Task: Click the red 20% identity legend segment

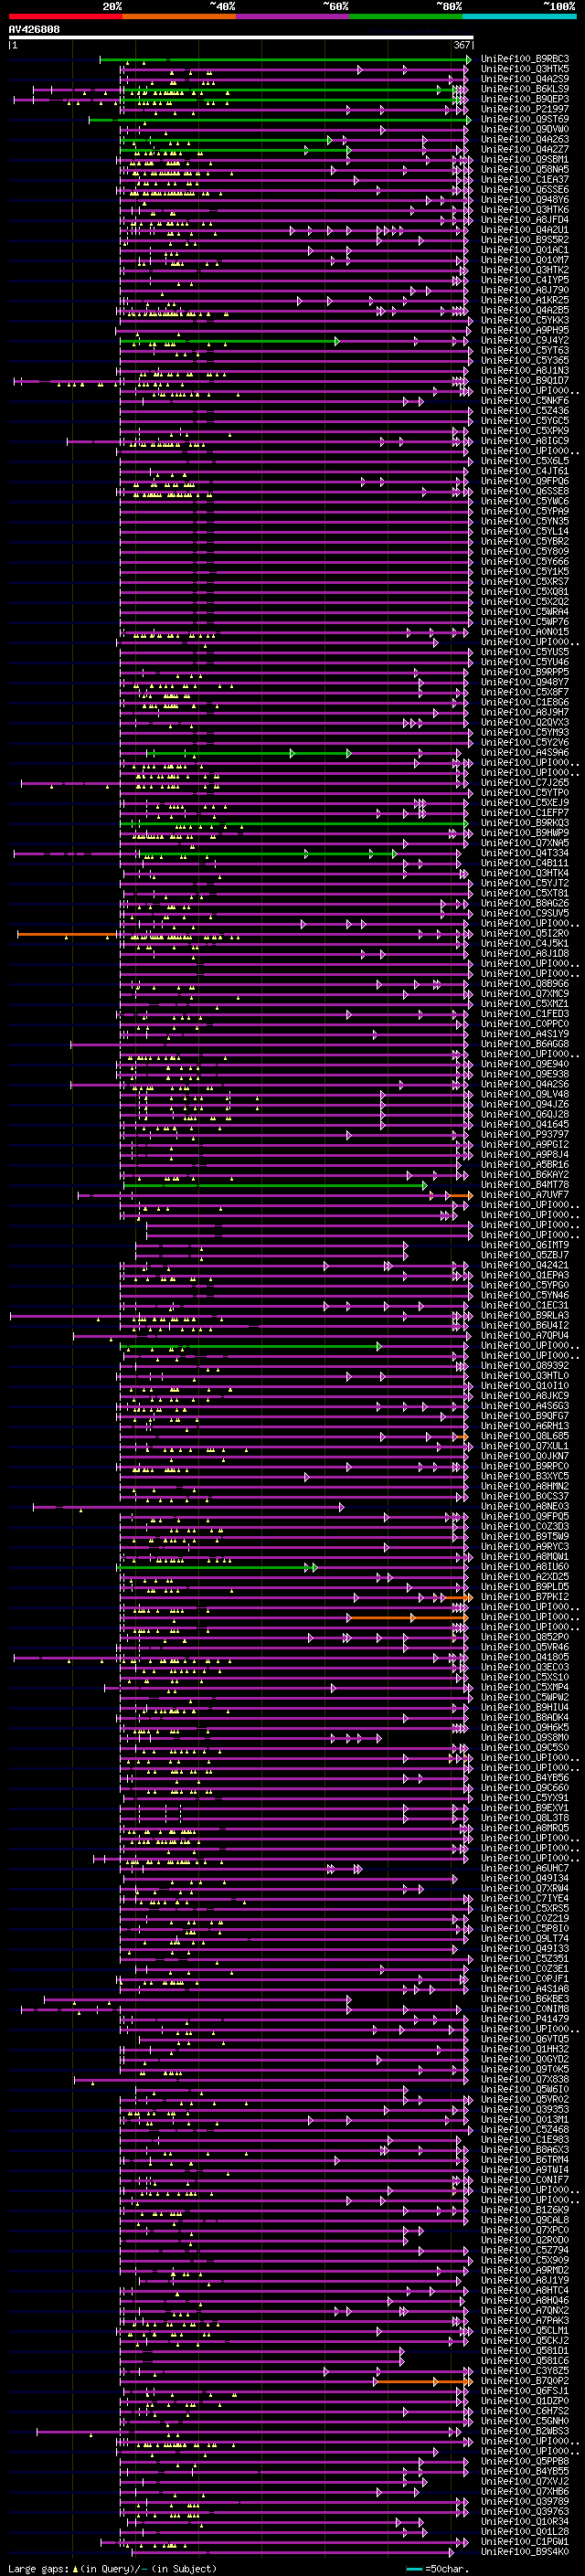Action: [65, 16]
